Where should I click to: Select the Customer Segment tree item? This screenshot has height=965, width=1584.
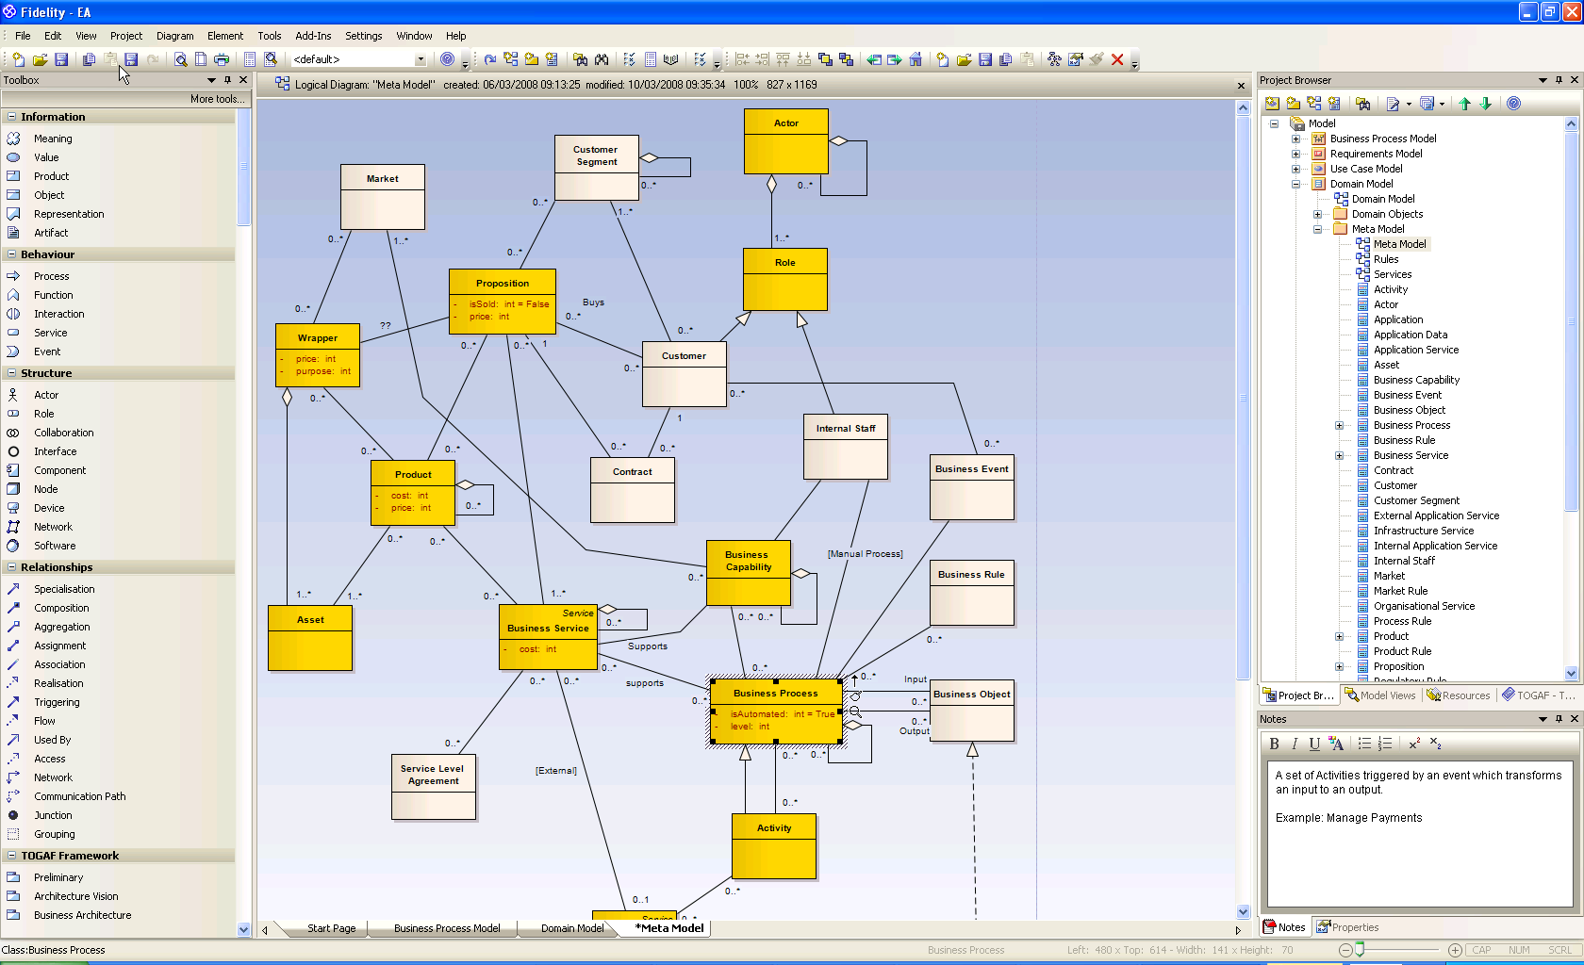[x=1416, y=500]
